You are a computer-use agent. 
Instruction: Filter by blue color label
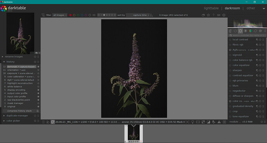click(x=82, y=15)
